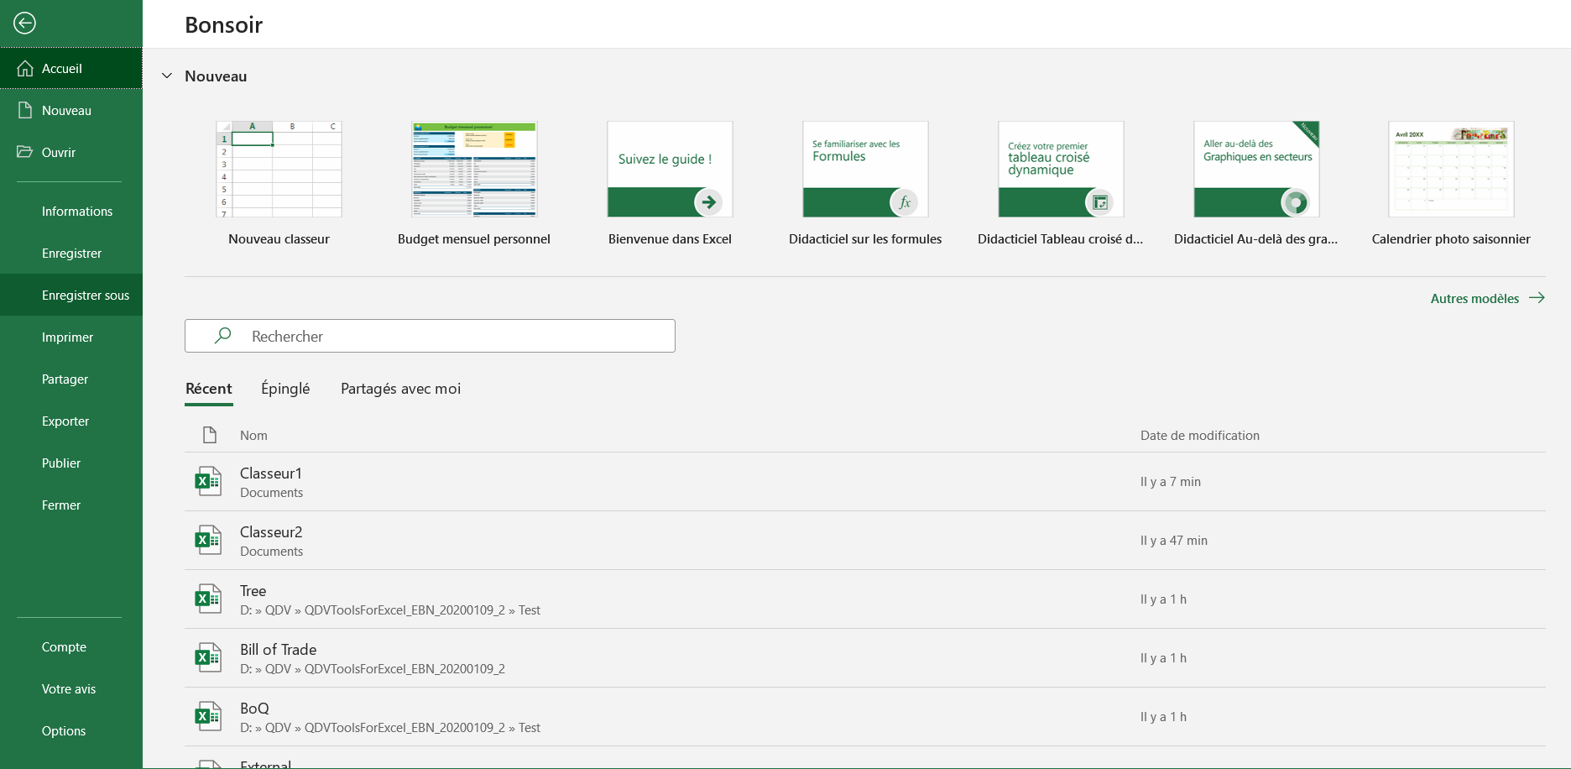Open Didacticiel sur les formules template
The width and height of the screenshot is (1571, 769).
click(865, 184)
